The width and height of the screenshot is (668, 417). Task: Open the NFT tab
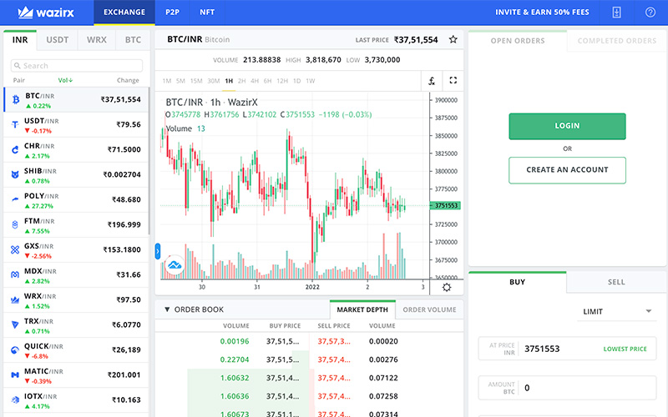tap(207, 13)
